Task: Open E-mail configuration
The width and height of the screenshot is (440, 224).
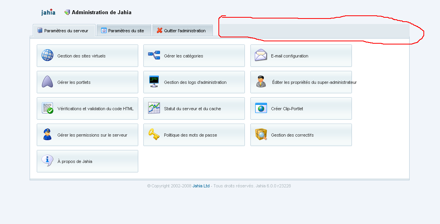Action: 301,56
